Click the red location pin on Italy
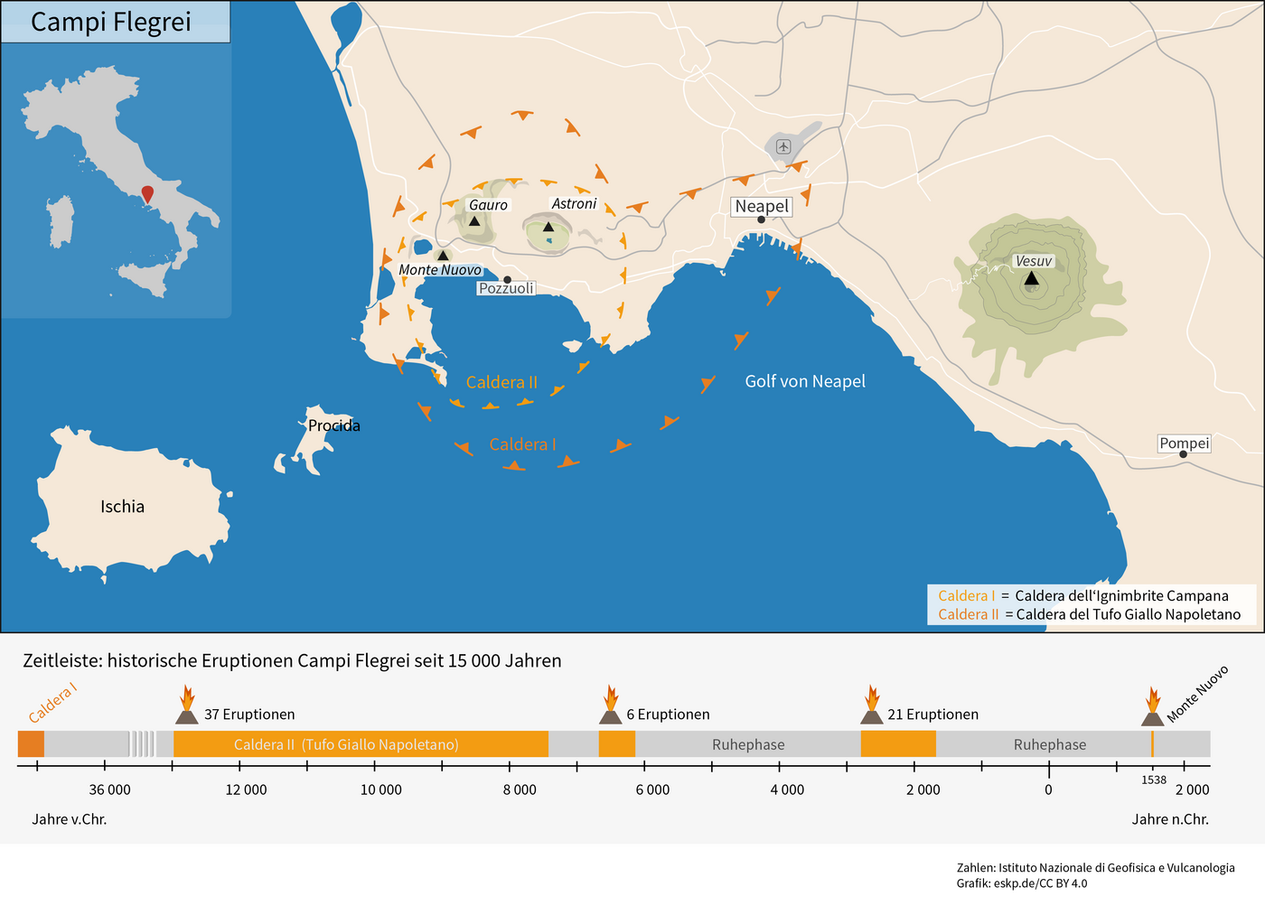The width and height of the screenshot is (1265, 906). 147,193
